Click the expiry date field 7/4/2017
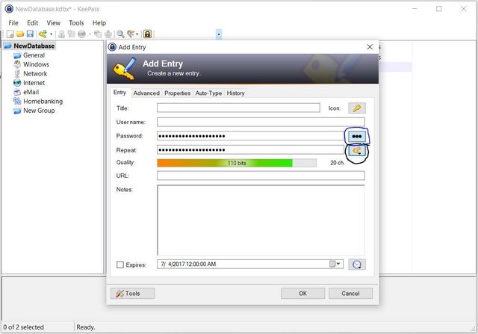The height and width of the screenshot is (334, 478). tap(250, 265)
